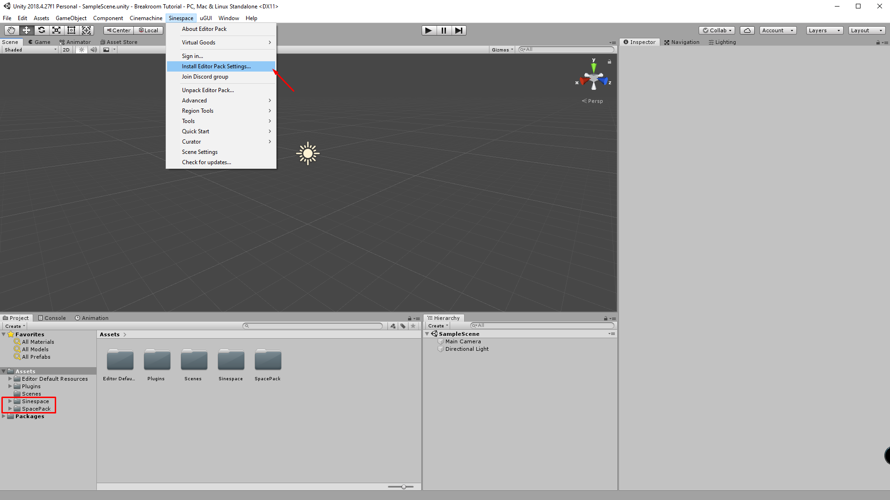Switch to the Console tab

(52, 318)
